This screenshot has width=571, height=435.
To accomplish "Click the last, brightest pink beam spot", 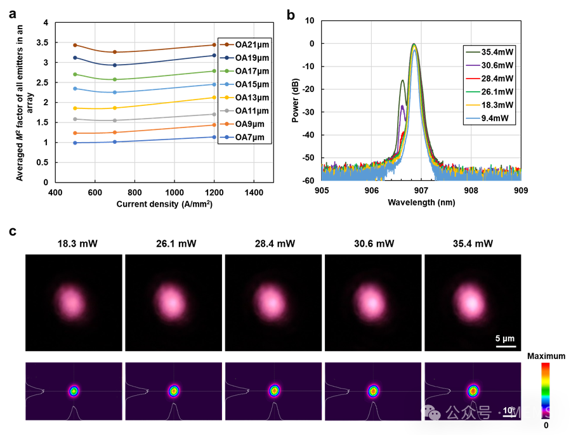I will tap(470, 301).
